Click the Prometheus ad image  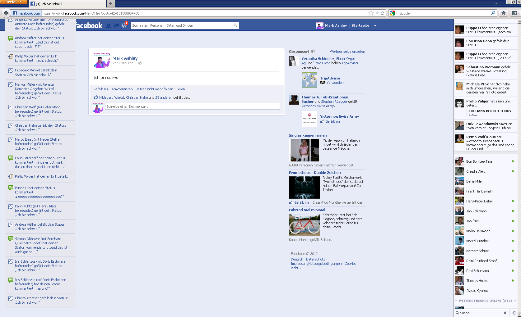click(305, 188)
